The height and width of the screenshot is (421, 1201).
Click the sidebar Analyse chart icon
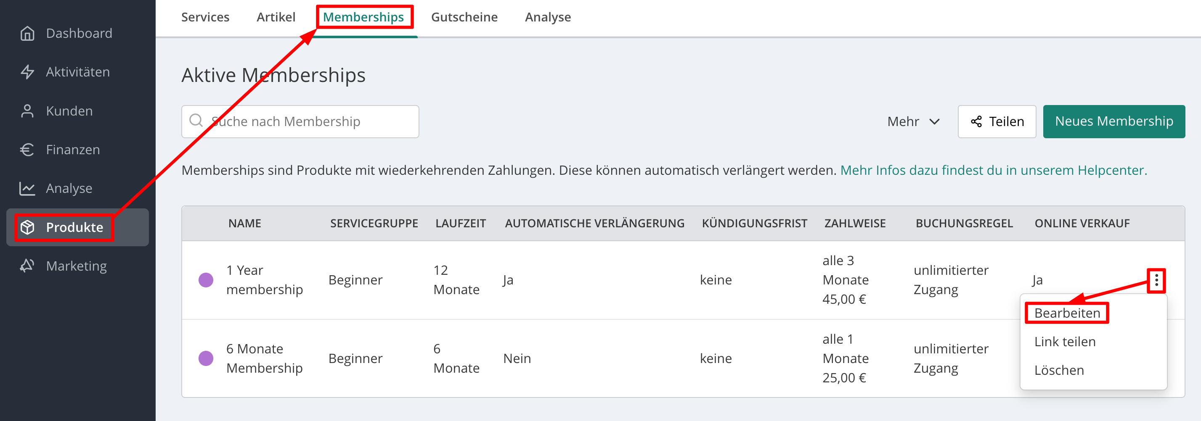coord(27,188)
